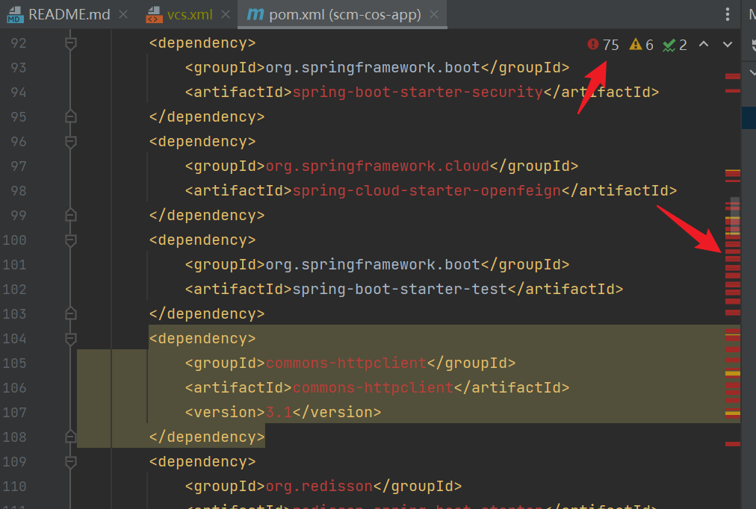
Task: Click org.redisson groupId text
Action: coord(319,487)
